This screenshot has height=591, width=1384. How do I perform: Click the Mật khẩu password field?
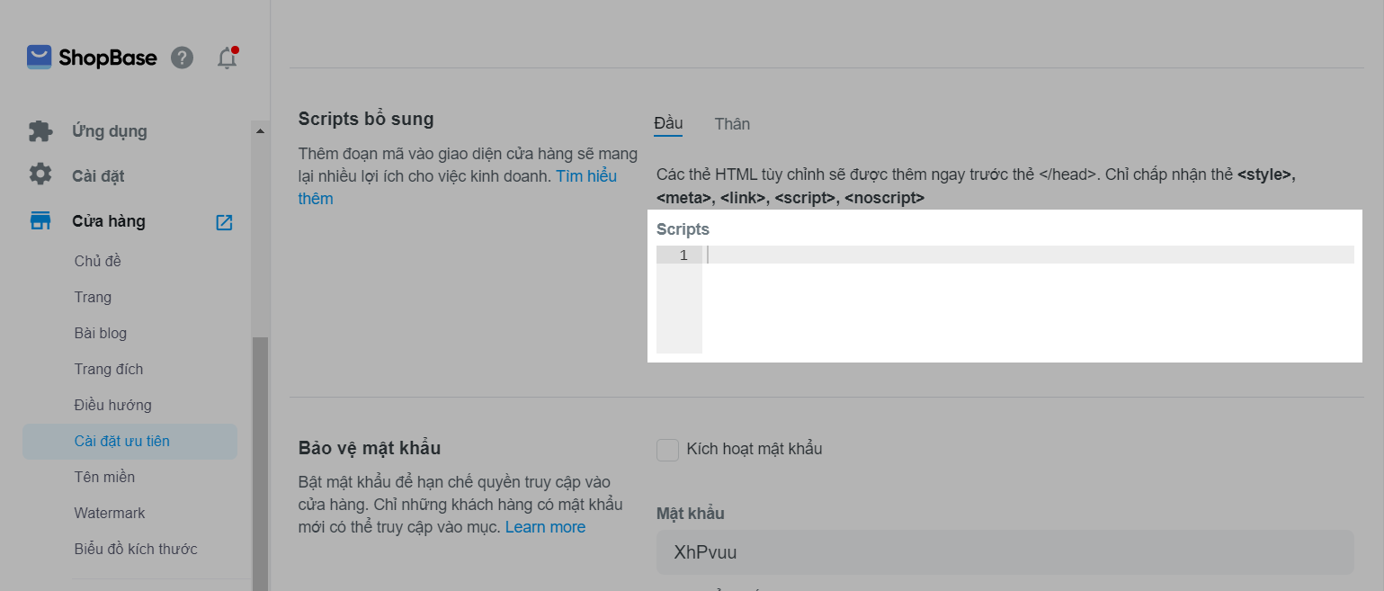point(1005,552)
